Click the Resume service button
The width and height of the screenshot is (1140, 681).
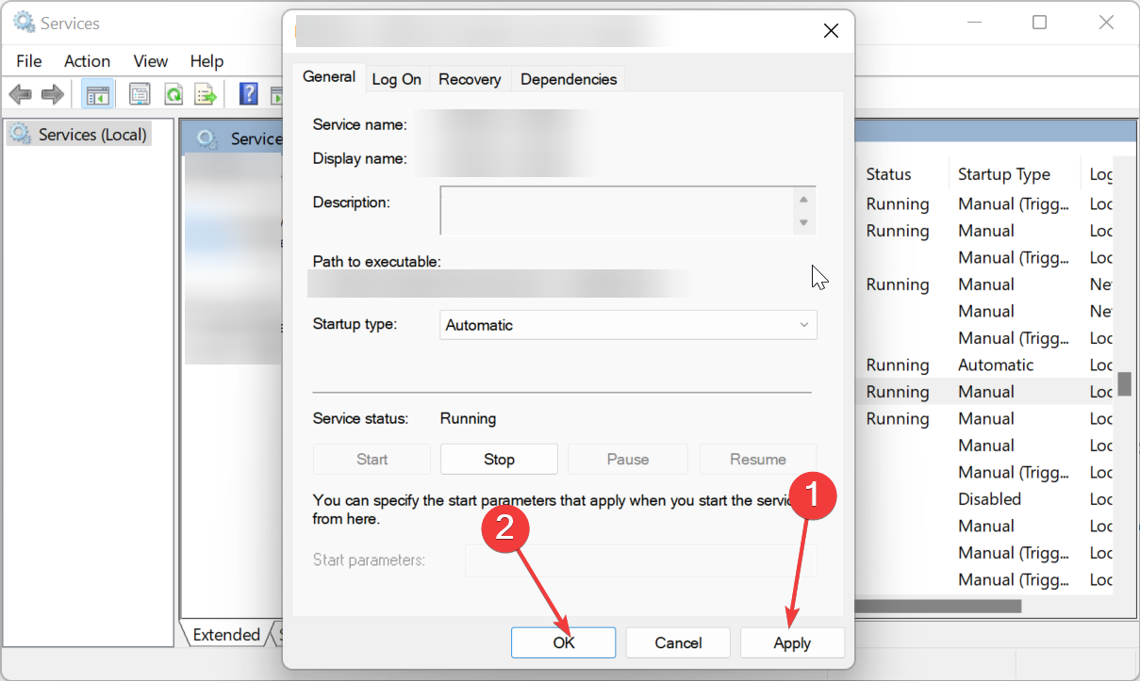point(757,460)
